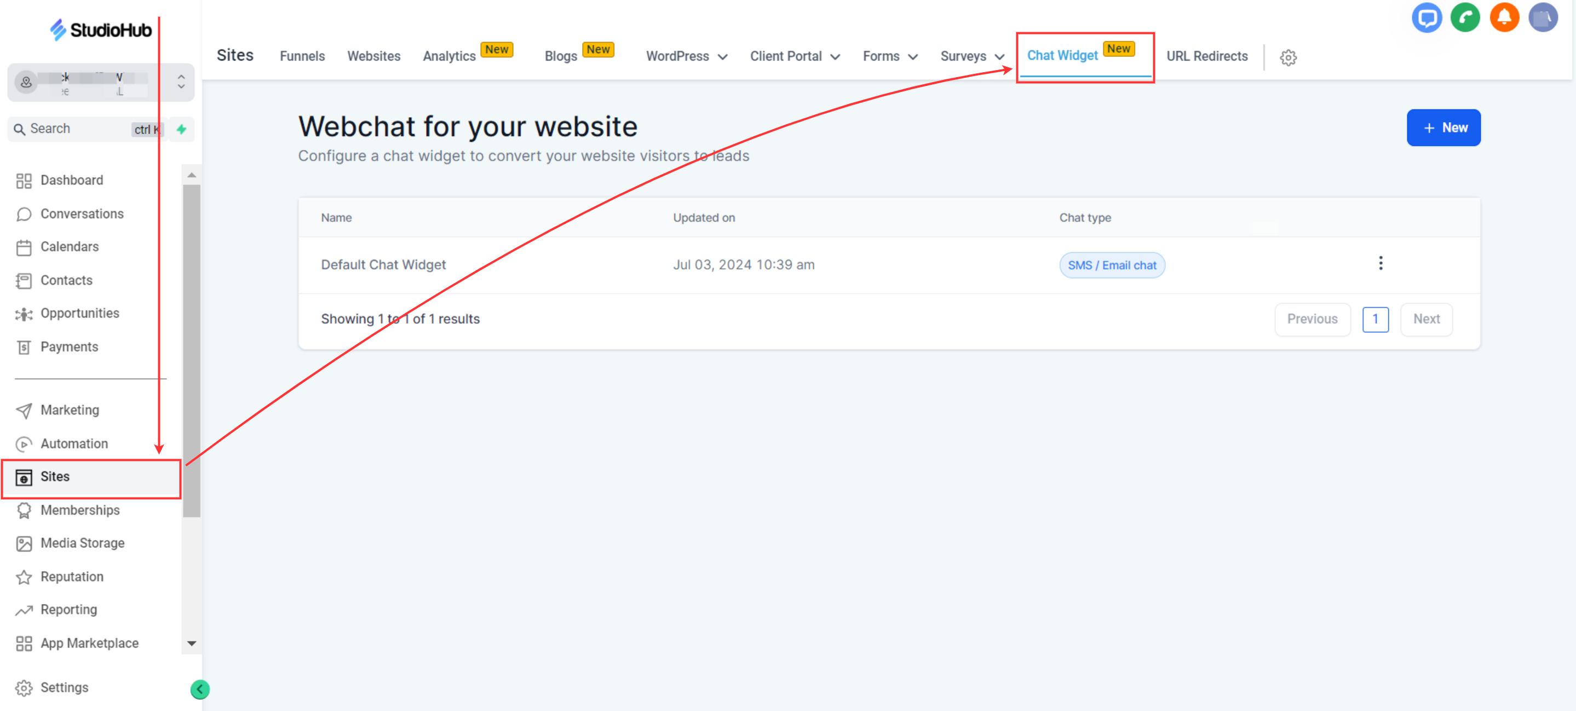Screen dimensions: 1576x711
Task: Click the Next pagination button
Action: coord(1425,319)
